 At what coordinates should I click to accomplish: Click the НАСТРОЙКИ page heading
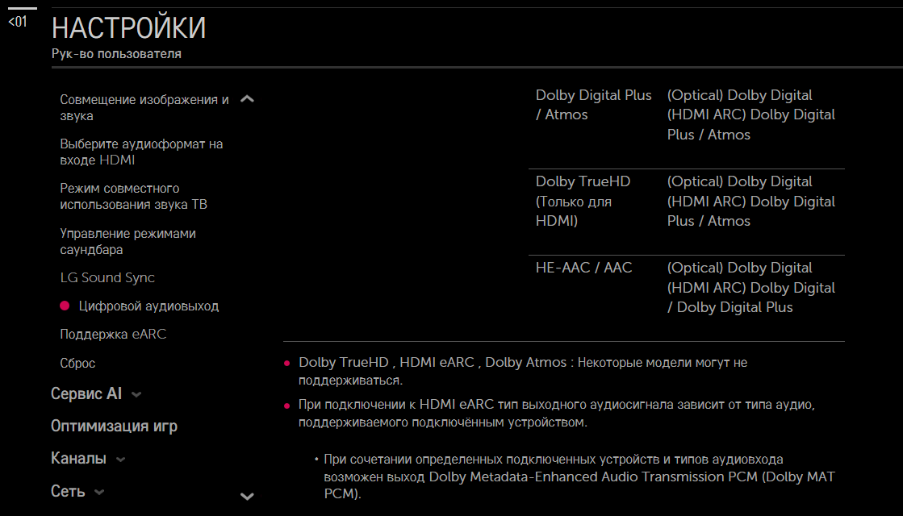coord(129,28)
